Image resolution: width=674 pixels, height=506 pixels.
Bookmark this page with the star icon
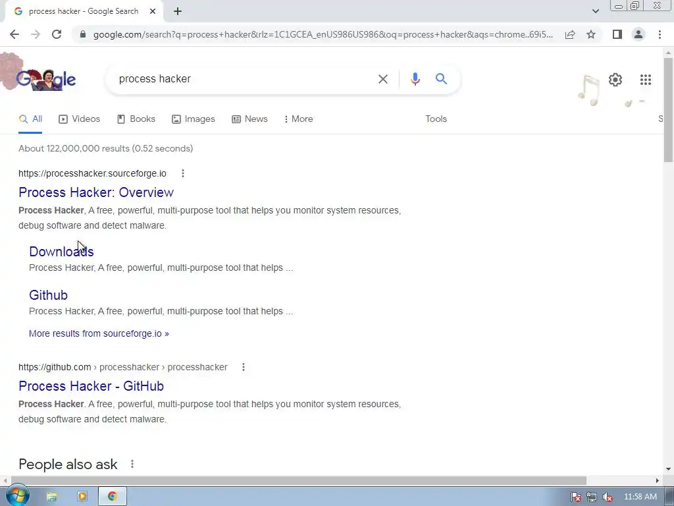point(591,34)
